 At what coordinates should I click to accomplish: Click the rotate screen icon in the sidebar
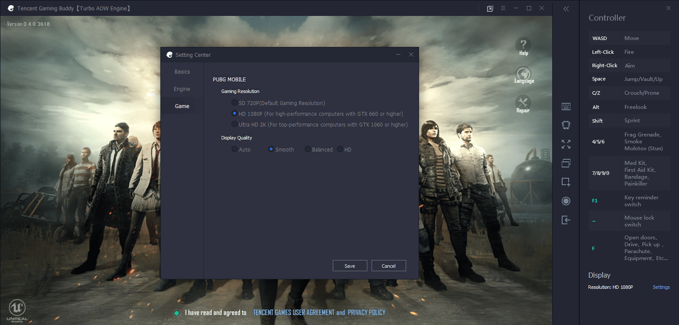click(x=566, y=125)
